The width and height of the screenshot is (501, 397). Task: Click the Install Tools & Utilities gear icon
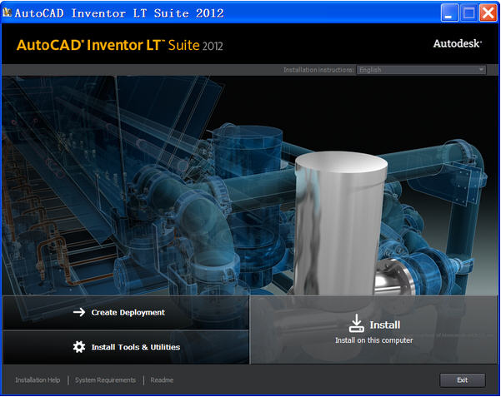(79, 347)
